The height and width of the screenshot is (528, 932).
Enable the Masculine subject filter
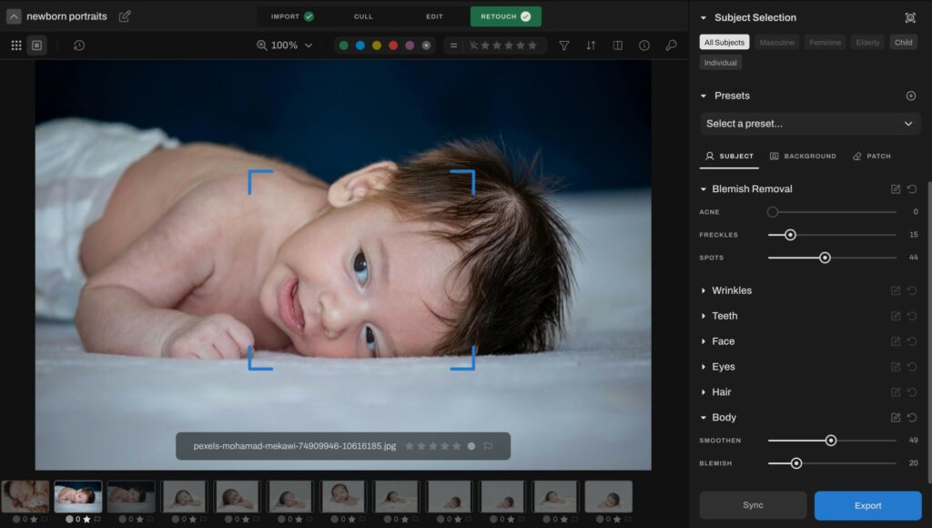click(776, 42)
